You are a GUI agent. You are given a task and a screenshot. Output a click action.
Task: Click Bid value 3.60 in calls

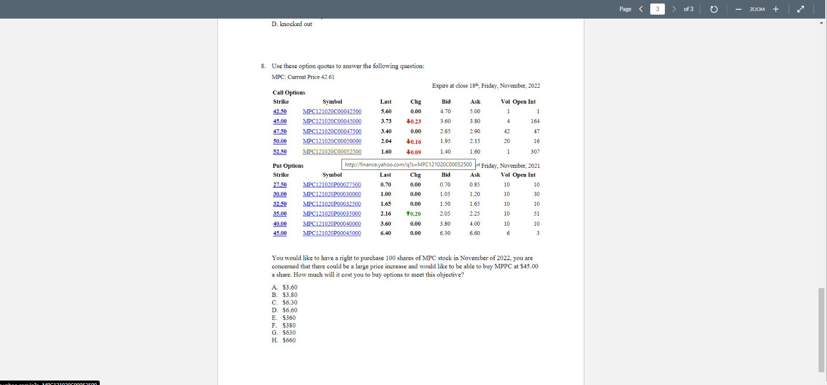[445, 121]
